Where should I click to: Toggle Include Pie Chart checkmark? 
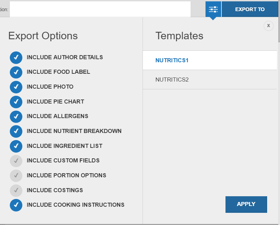pos(16,102)
